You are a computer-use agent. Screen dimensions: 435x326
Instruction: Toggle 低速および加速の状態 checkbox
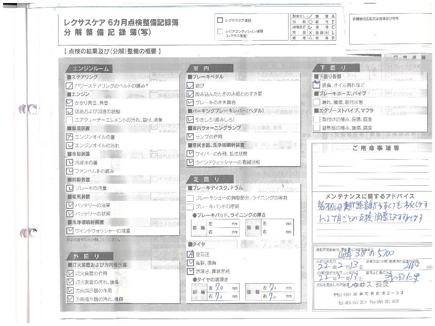tap(69, 111)
